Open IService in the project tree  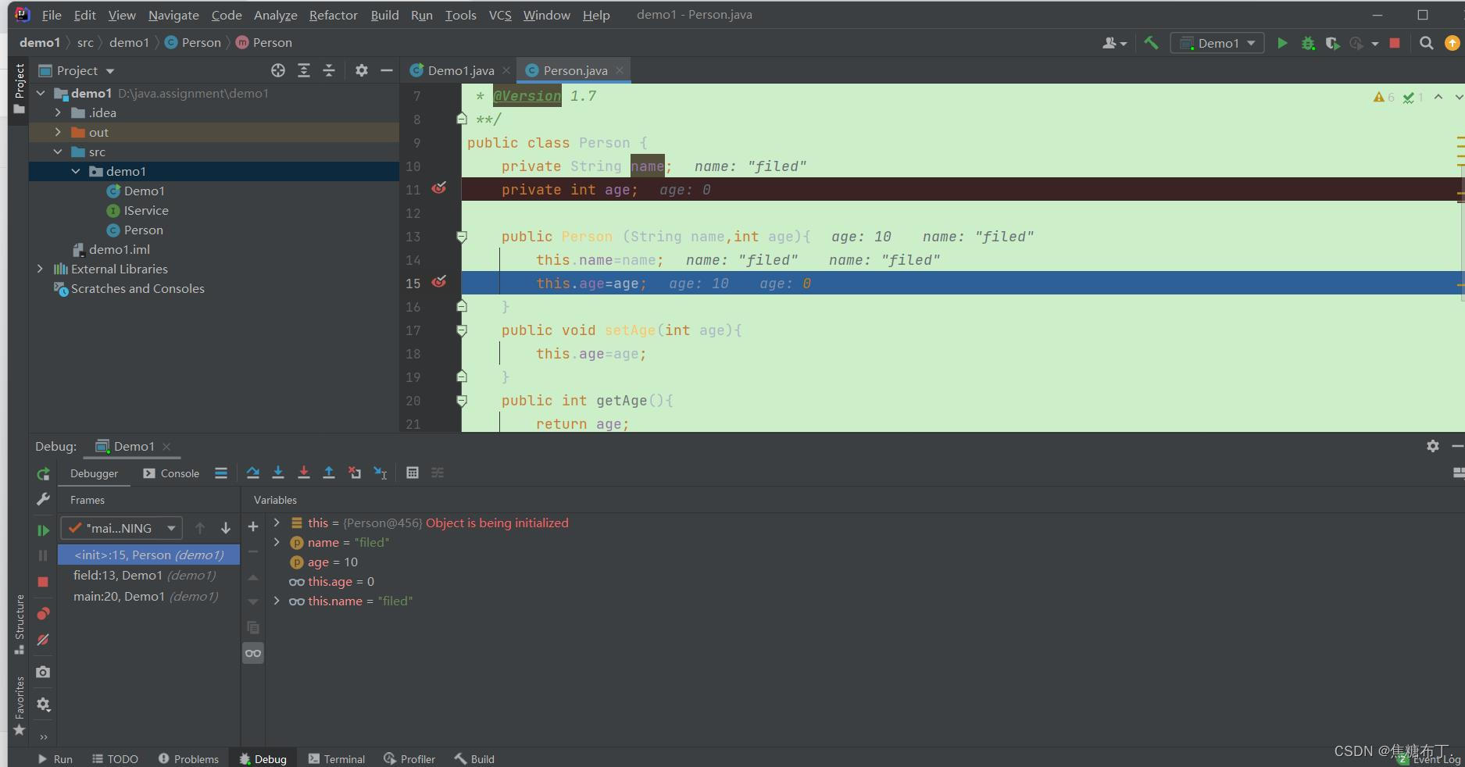[145, 210]
